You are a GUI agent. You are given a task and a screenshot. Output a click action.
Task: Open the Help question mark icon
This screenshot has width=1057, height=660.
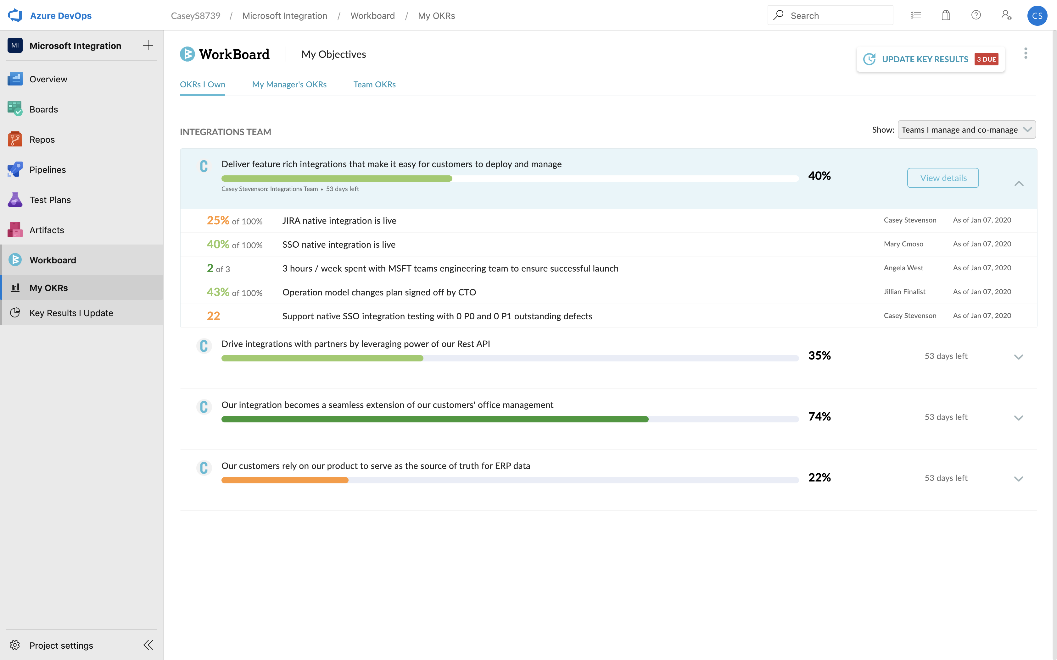point(976,15)
